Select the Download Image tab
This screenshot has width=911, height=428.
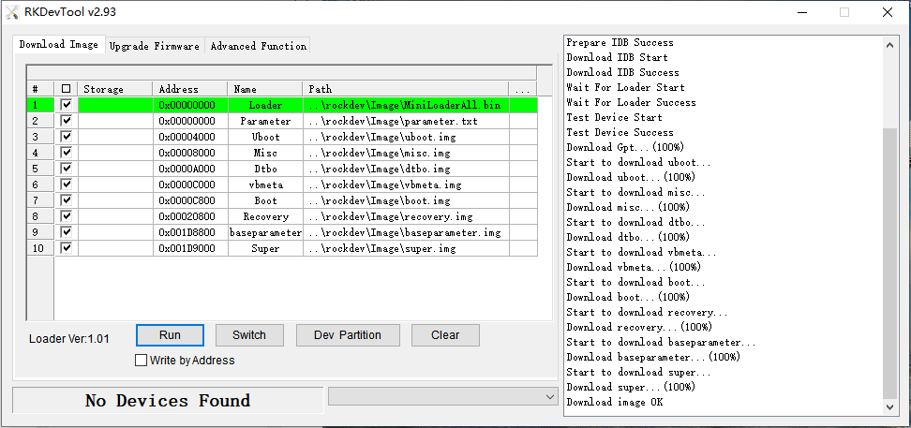coord(58,45)
